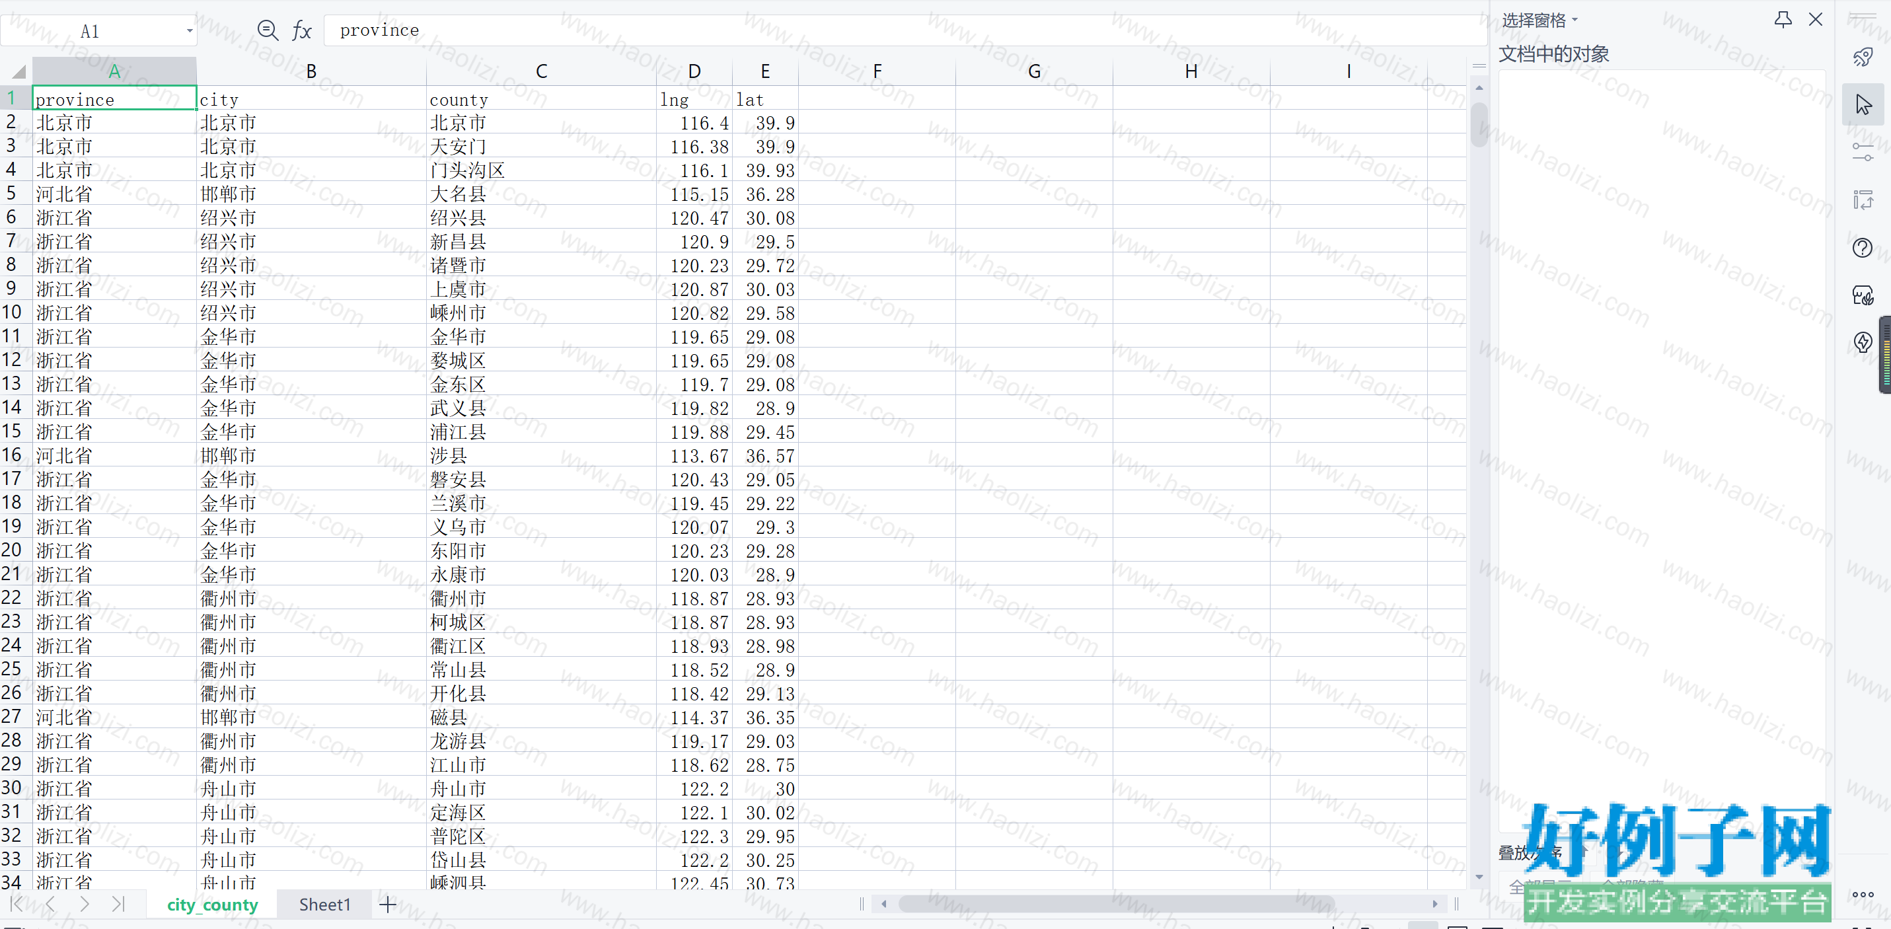The height and width of the screenshot is (929, 1891).
Task: Select the cell '义乌市'
Action: pos(542,527)
